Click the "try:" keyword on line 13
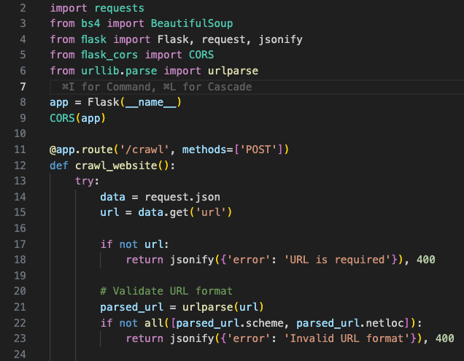The width and height of the screenshot is (464, 361). (87, 181)
